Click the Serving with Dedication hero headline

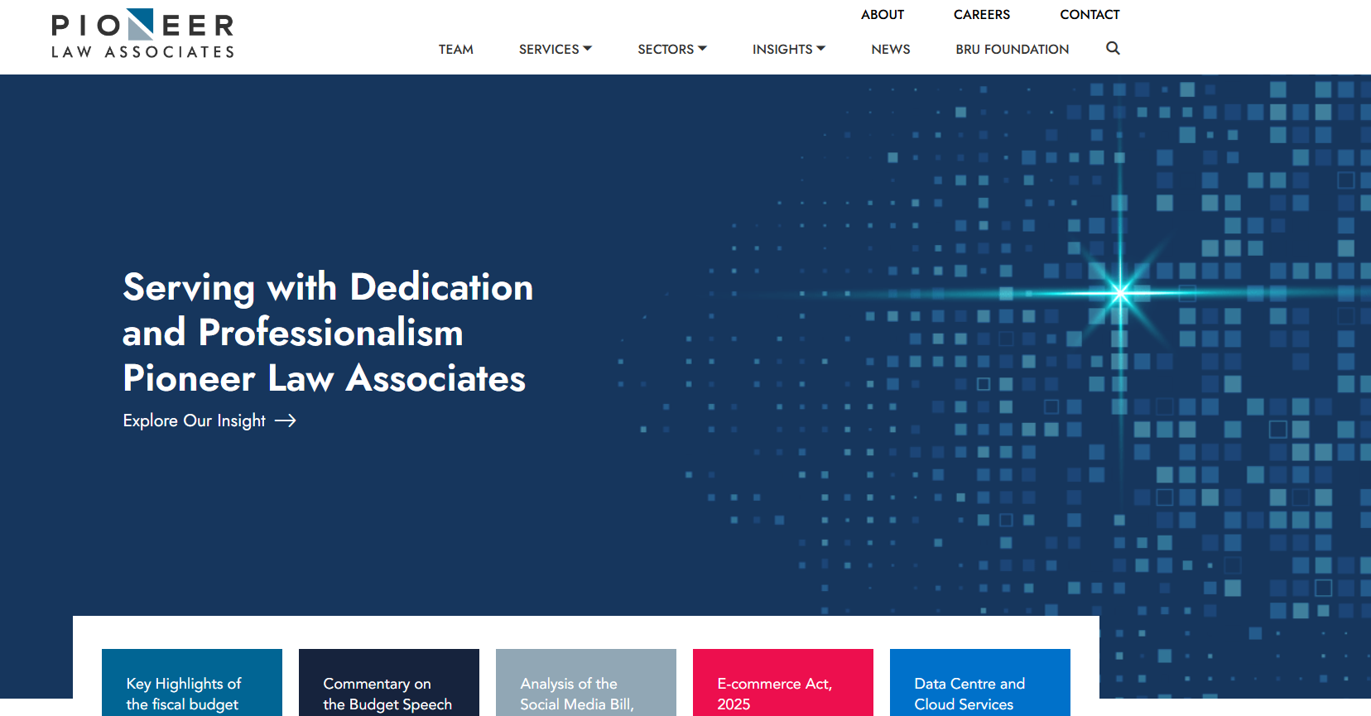[x=328, y=332]
